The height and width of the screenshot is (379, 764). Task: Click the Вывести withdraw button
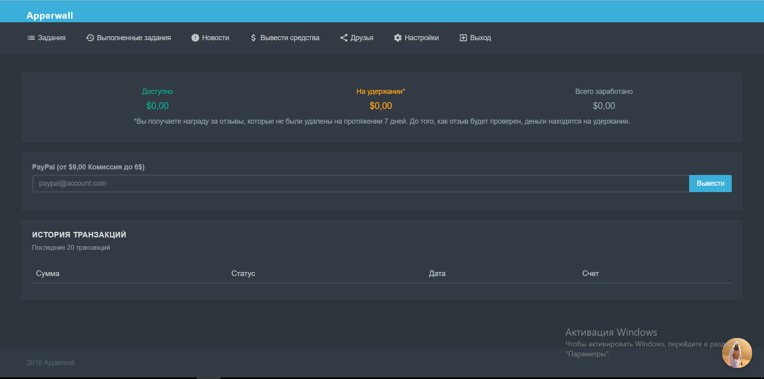click(710, 183)
